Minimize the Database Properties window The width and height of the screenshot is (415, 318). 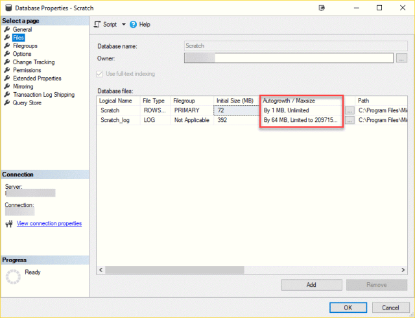[357, 8]
